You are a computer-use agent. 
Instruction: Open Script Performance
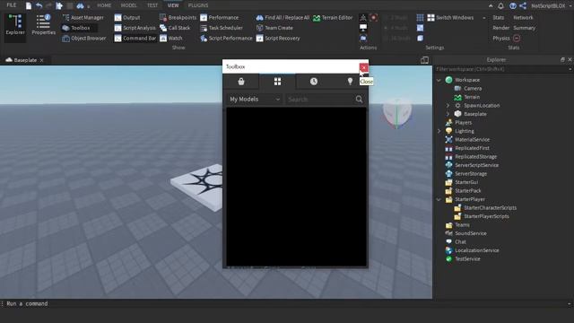pos(226,38)
